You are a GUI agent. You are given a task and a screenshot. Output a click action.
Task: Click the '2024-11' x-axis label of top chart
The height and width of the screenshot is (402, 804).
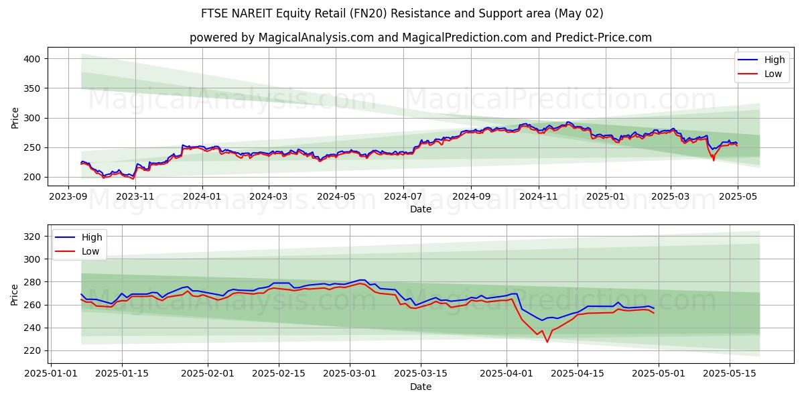[x=538, y=196]
